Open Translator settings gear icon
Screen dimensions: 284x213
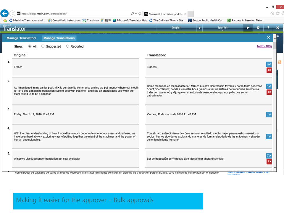point(258,28)
